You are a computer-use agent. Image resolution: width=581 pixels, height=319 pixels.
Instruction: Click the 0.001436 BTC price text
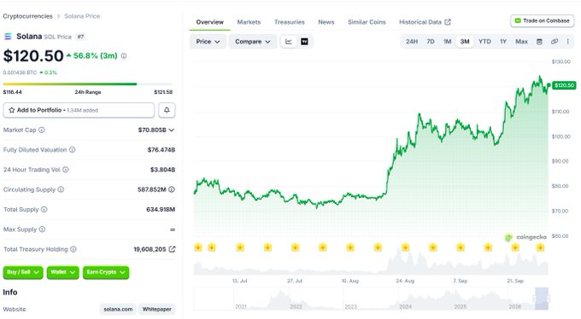[20, 72]
